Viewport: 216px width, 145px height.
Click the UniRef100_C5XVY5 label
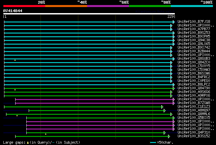194,66
